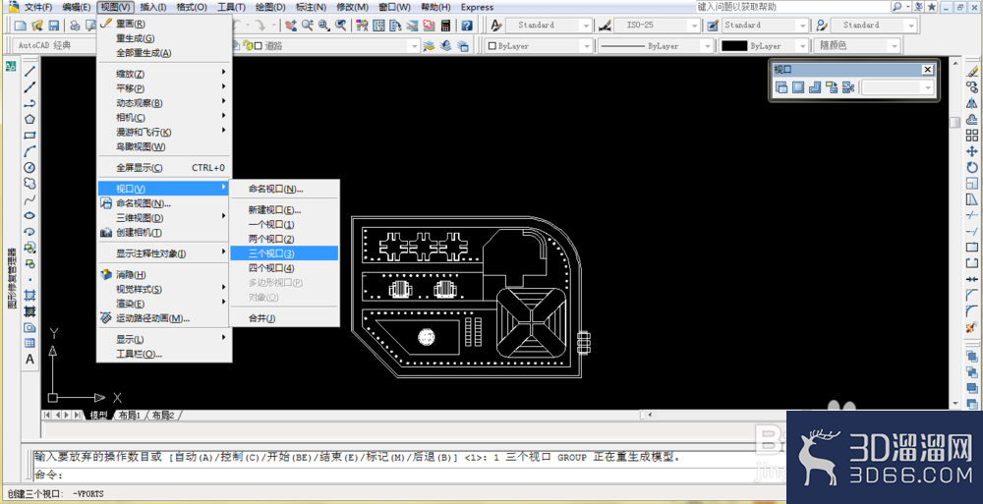Select the Multiline Text A tool
The image size is (983, 504).
(29, 360)
